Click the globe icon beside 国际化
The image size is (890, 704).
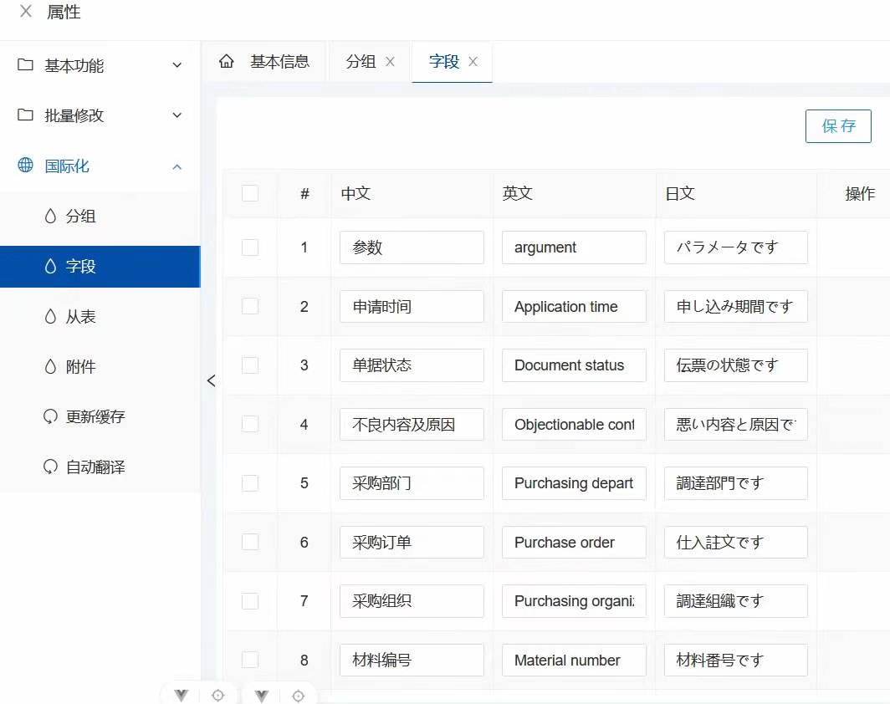26,166
